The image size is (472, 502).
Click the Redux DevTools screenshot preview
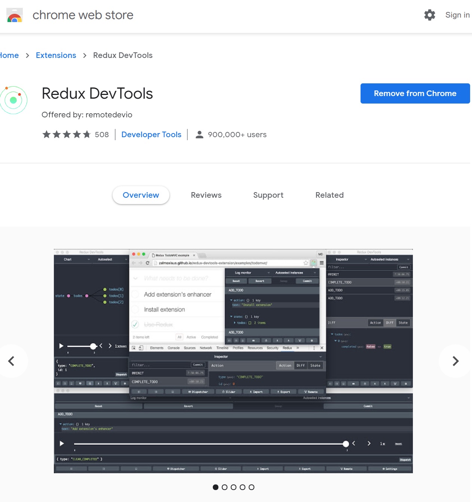[233, 361]
